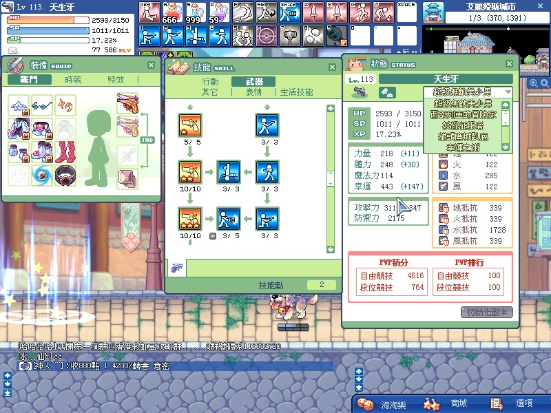Image resolution: width=551 pixels, height=413 pixels.
Task: Click the 3/5 blue shooting skill
Action: tap(229, 218)
